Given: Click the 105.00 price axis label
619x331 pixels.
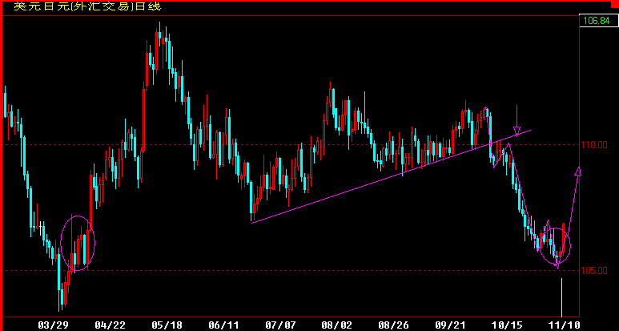Looking at the screenshot, I should tap(595, 271).
